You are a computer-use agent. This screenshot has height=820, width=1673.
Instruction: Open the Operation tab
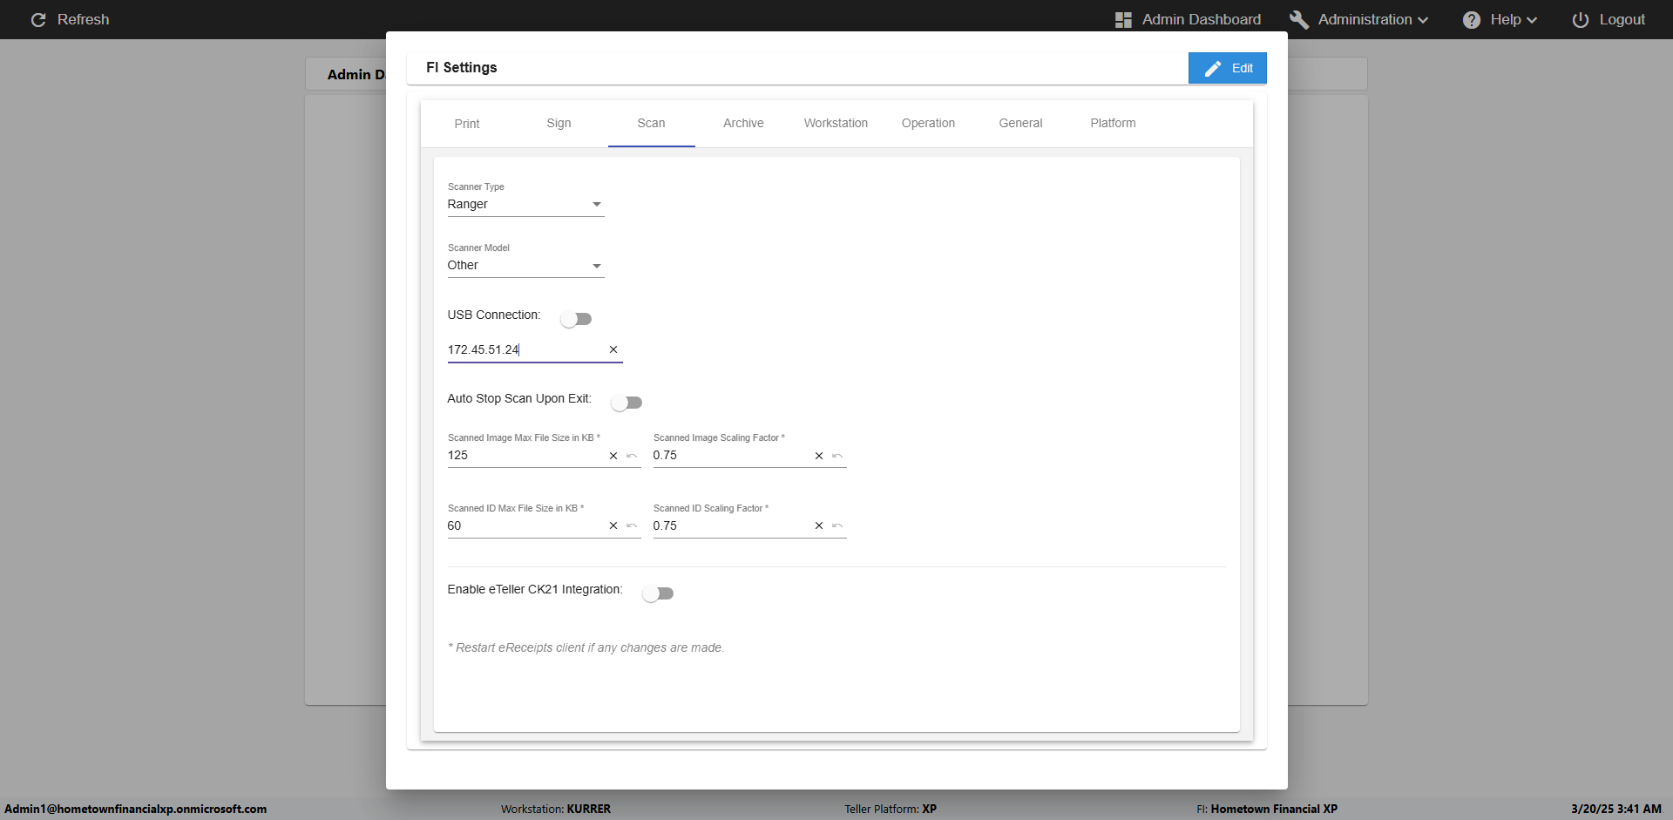pos(928,123)
